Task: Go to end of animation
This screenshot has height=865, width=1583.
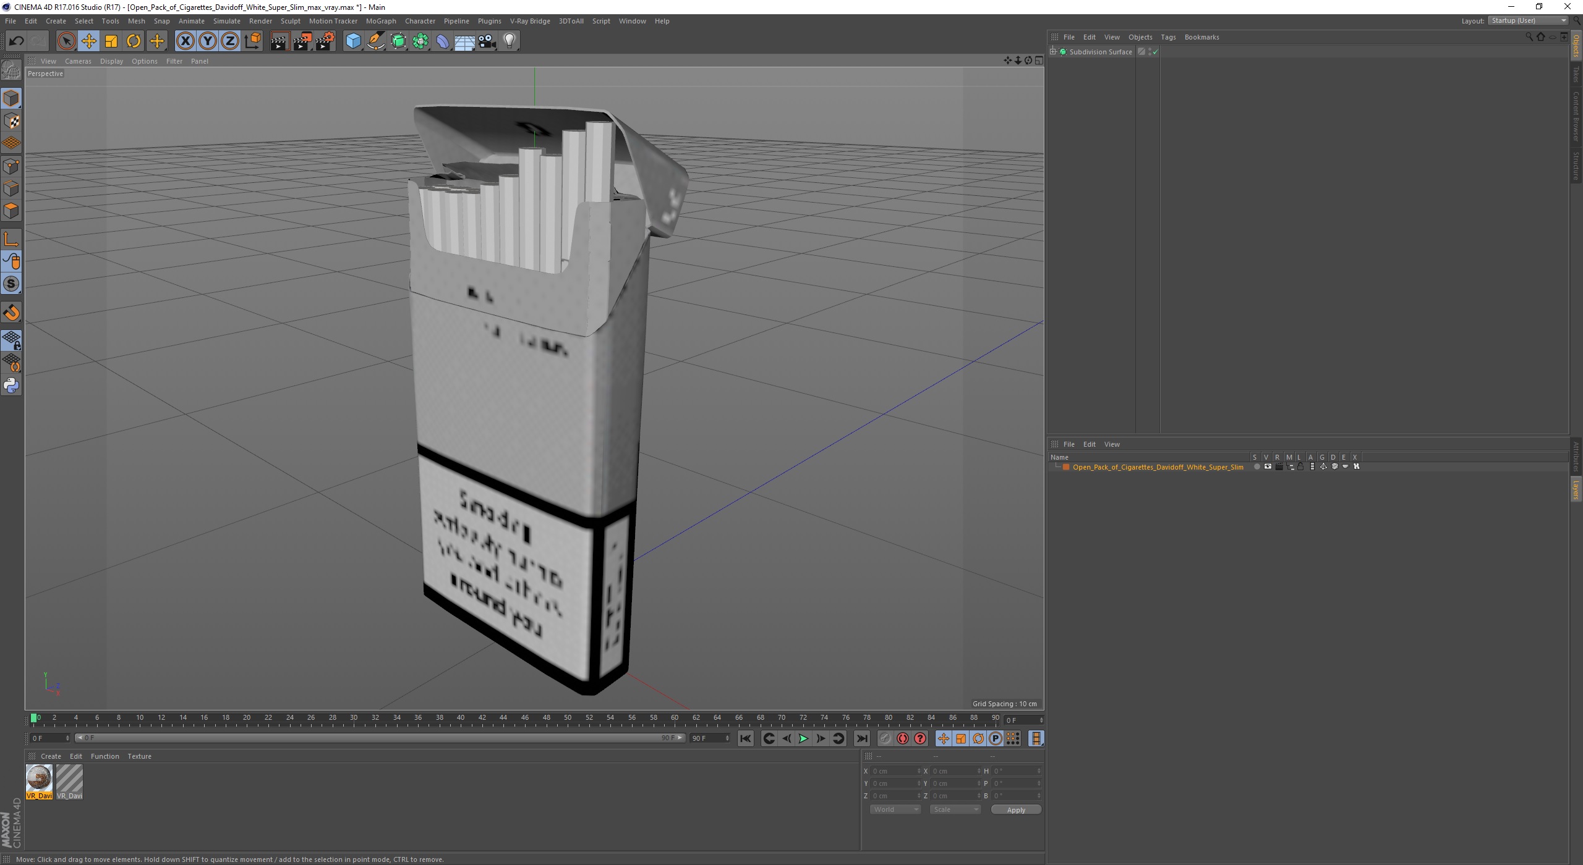Action: [862, 739]
